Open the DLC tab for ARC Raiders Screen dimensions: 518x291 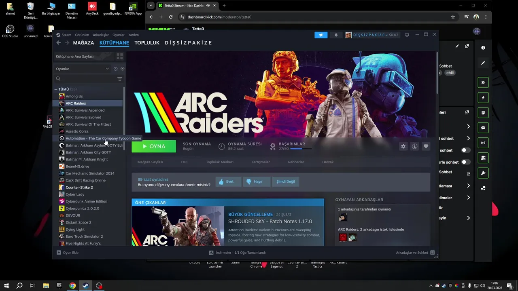(x=185, y=162)
